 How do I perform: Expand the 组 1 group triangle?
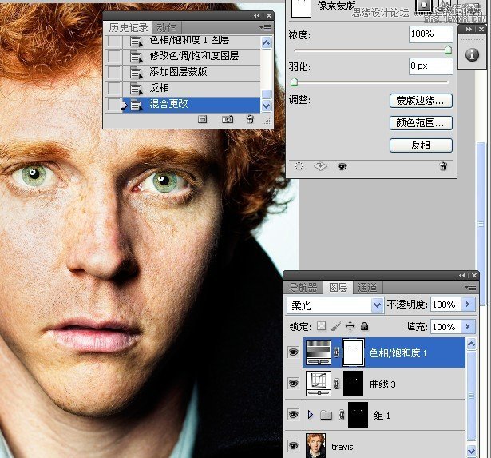pos(311,414)
